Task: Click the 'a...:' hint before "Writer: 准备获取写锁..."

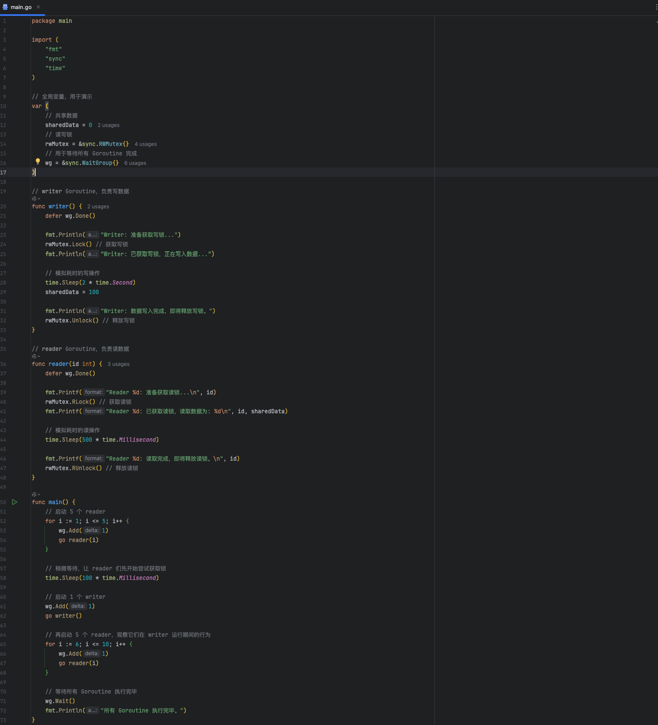Action: click(92, 235)
